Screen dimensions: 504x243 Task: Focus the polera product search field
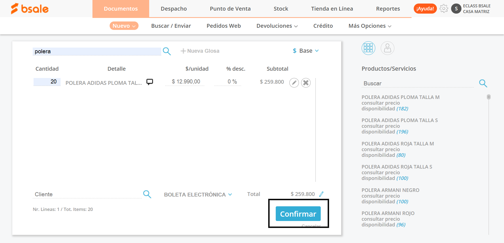tap(97, 51)
